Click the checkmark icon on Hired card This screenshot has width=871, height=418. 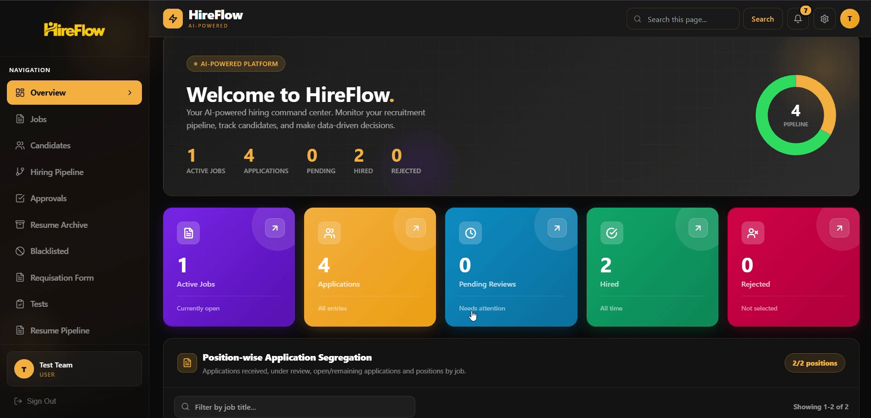click(612, 233)
